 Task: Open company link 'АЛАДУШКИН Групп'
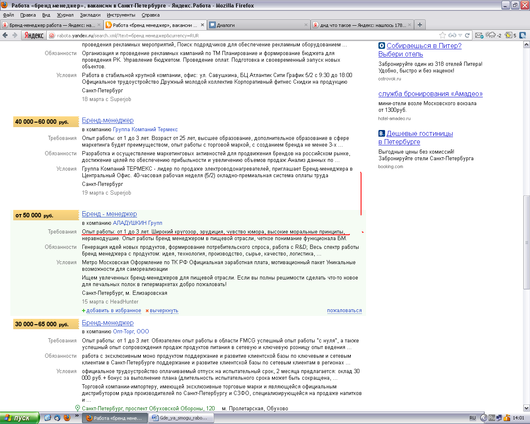click(137, 223)
